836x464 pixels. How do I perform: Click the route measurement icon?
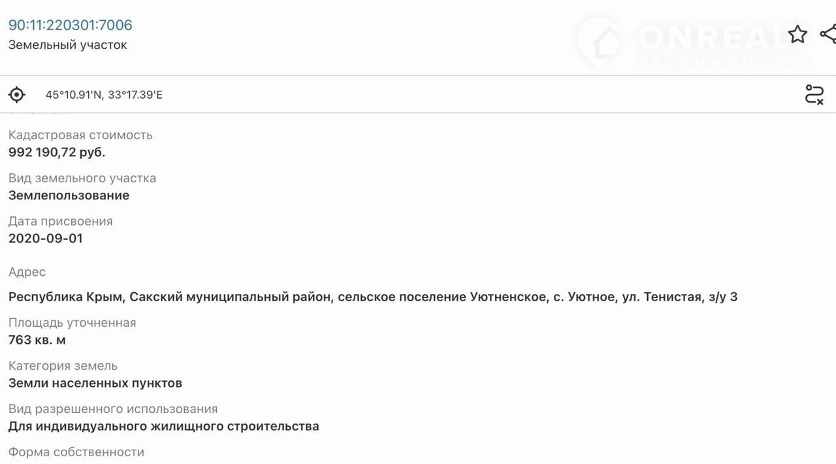click(814, 95)
